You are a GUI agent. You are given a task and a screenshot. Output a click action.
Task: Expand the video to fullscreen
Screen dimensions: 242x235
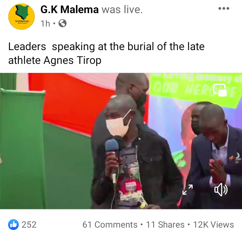coord(187,190)
